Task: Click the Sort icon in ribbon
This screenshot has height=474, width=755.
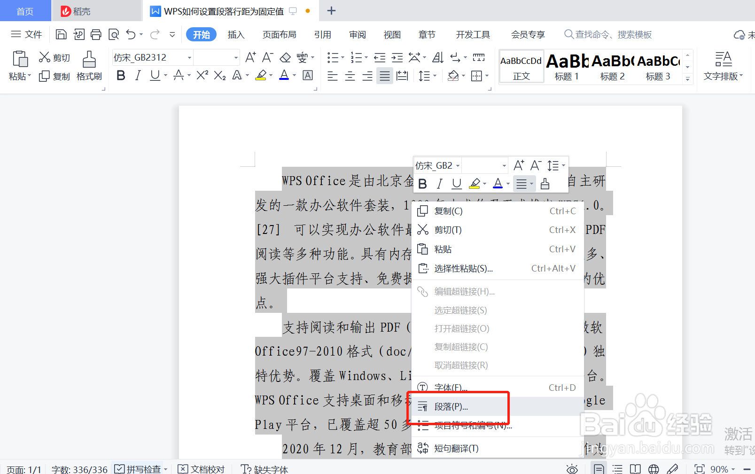Action: (x=438, y=57)
